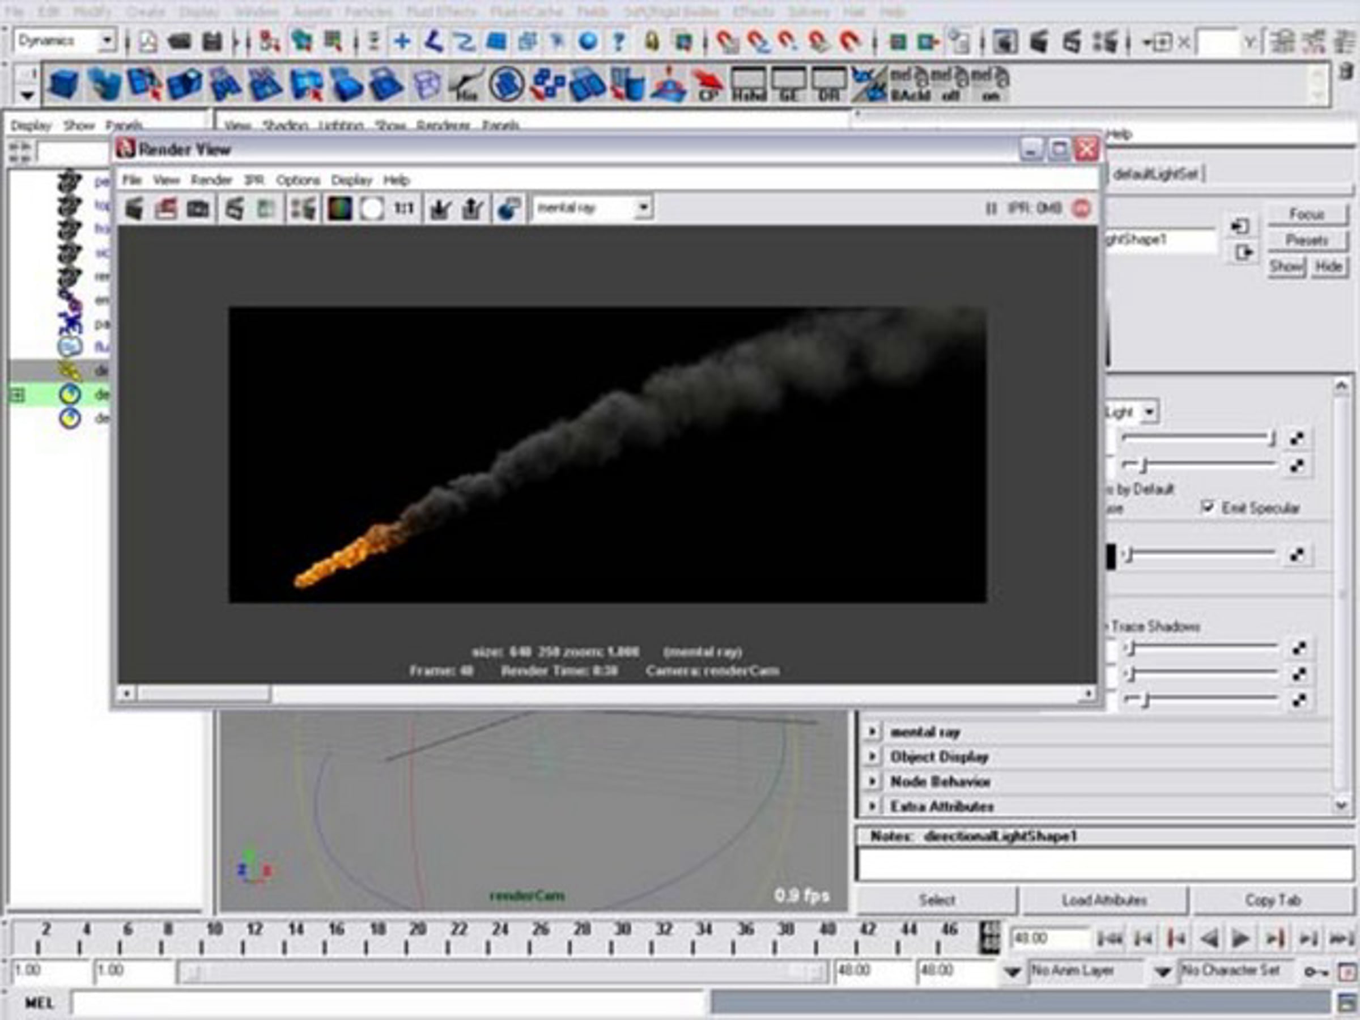The width and height of the screenshot is (1360, 1020).
Task: Toggle the auto keyframe key icon
Action: (1316, 972)
